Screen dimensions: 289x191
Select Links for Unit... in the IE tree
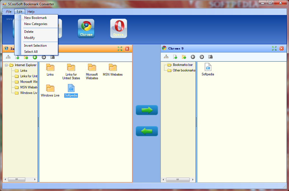29,76
